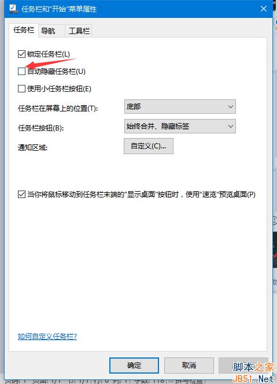
Task: Uncheck the 锁定任务栏(L) checkbox
Action: coord(21,54)
